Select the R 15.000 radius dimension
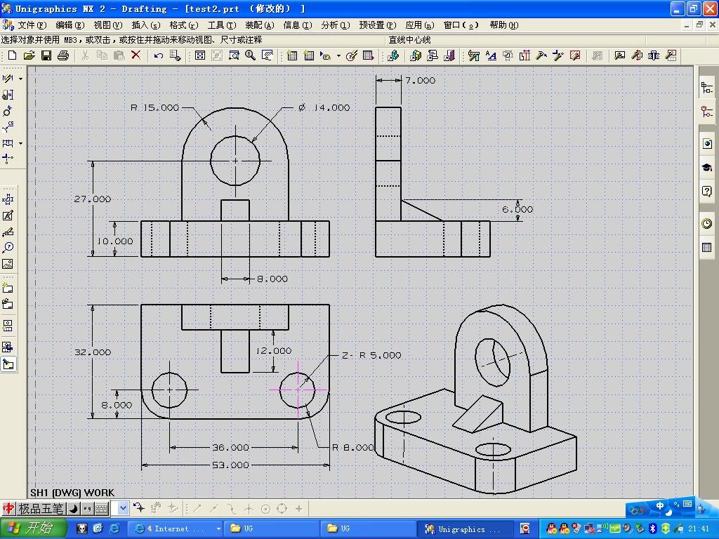The height and width of the screenshot is (539, 719). tap(155, 107)
